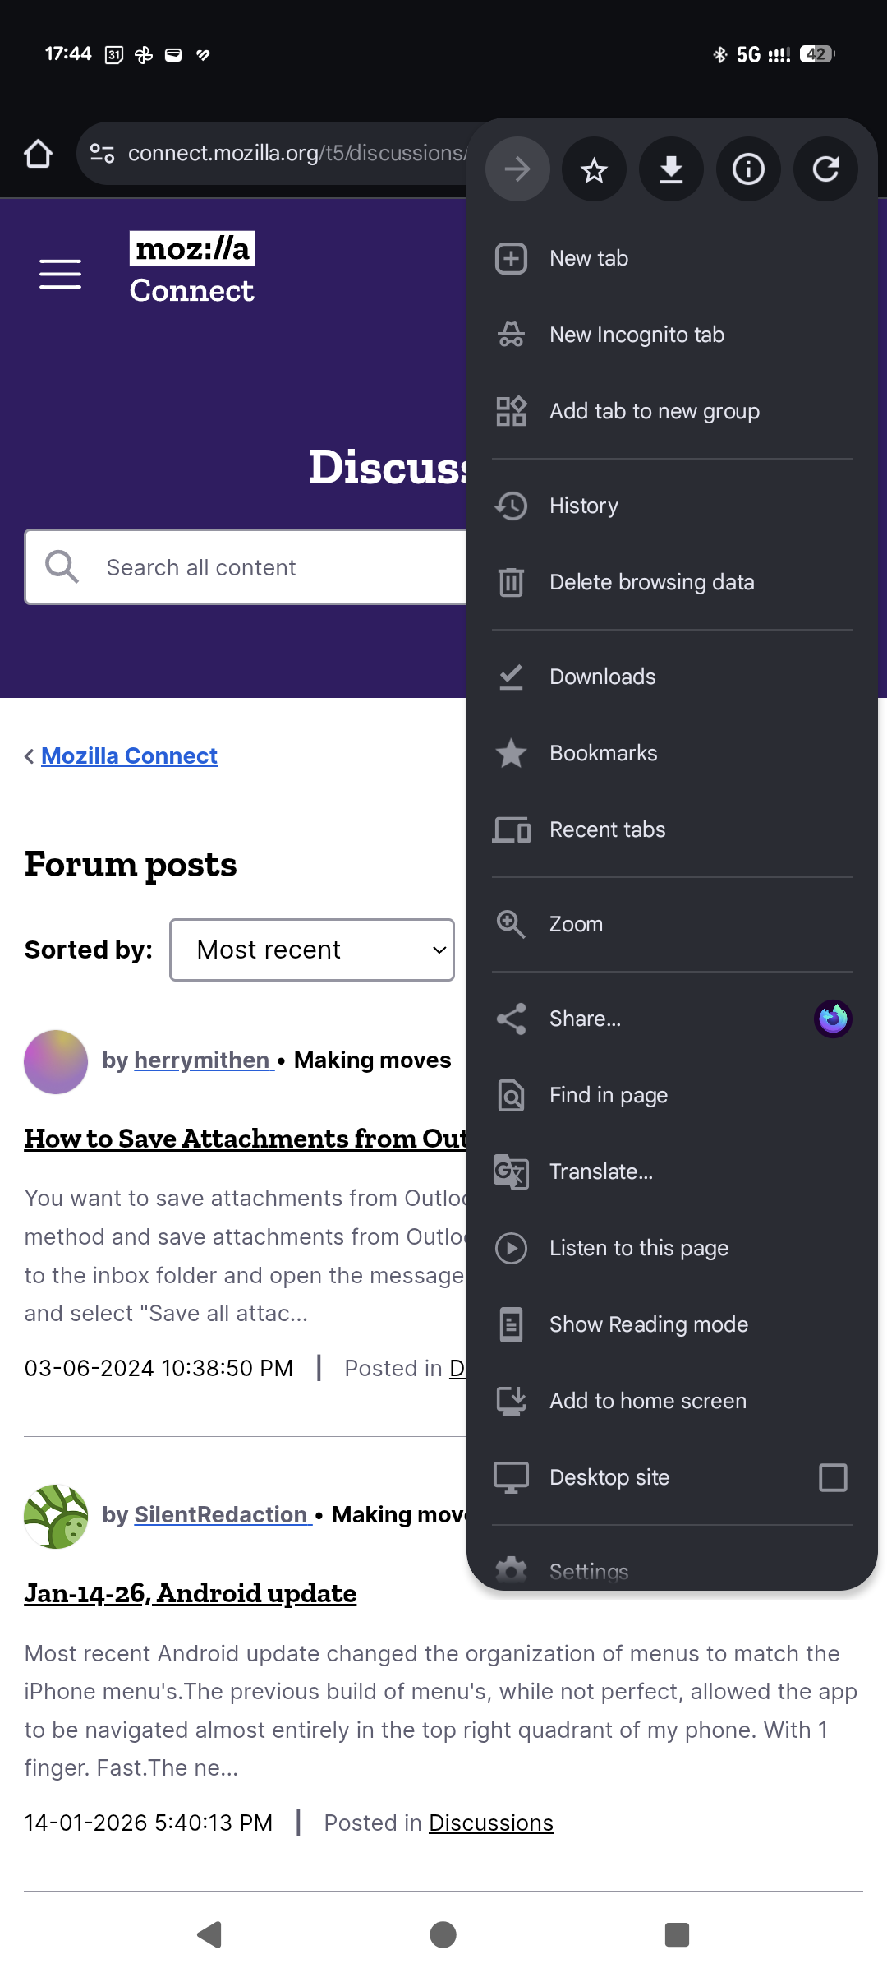
Task: Select New Incognito tab
Action: [637, 335]
